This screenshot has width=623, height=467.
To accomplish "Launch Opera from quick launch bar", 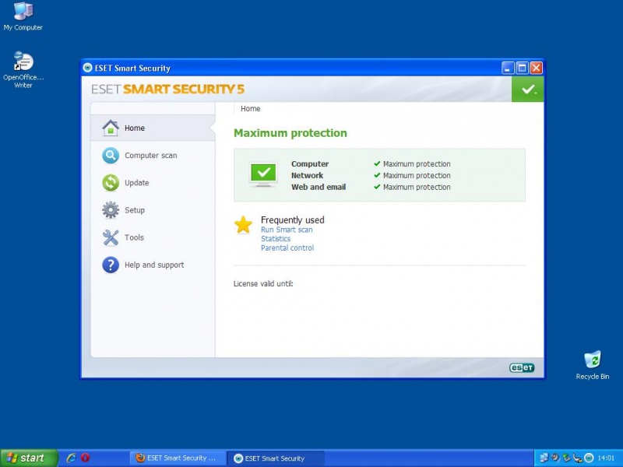I will [x=85, y=458].
